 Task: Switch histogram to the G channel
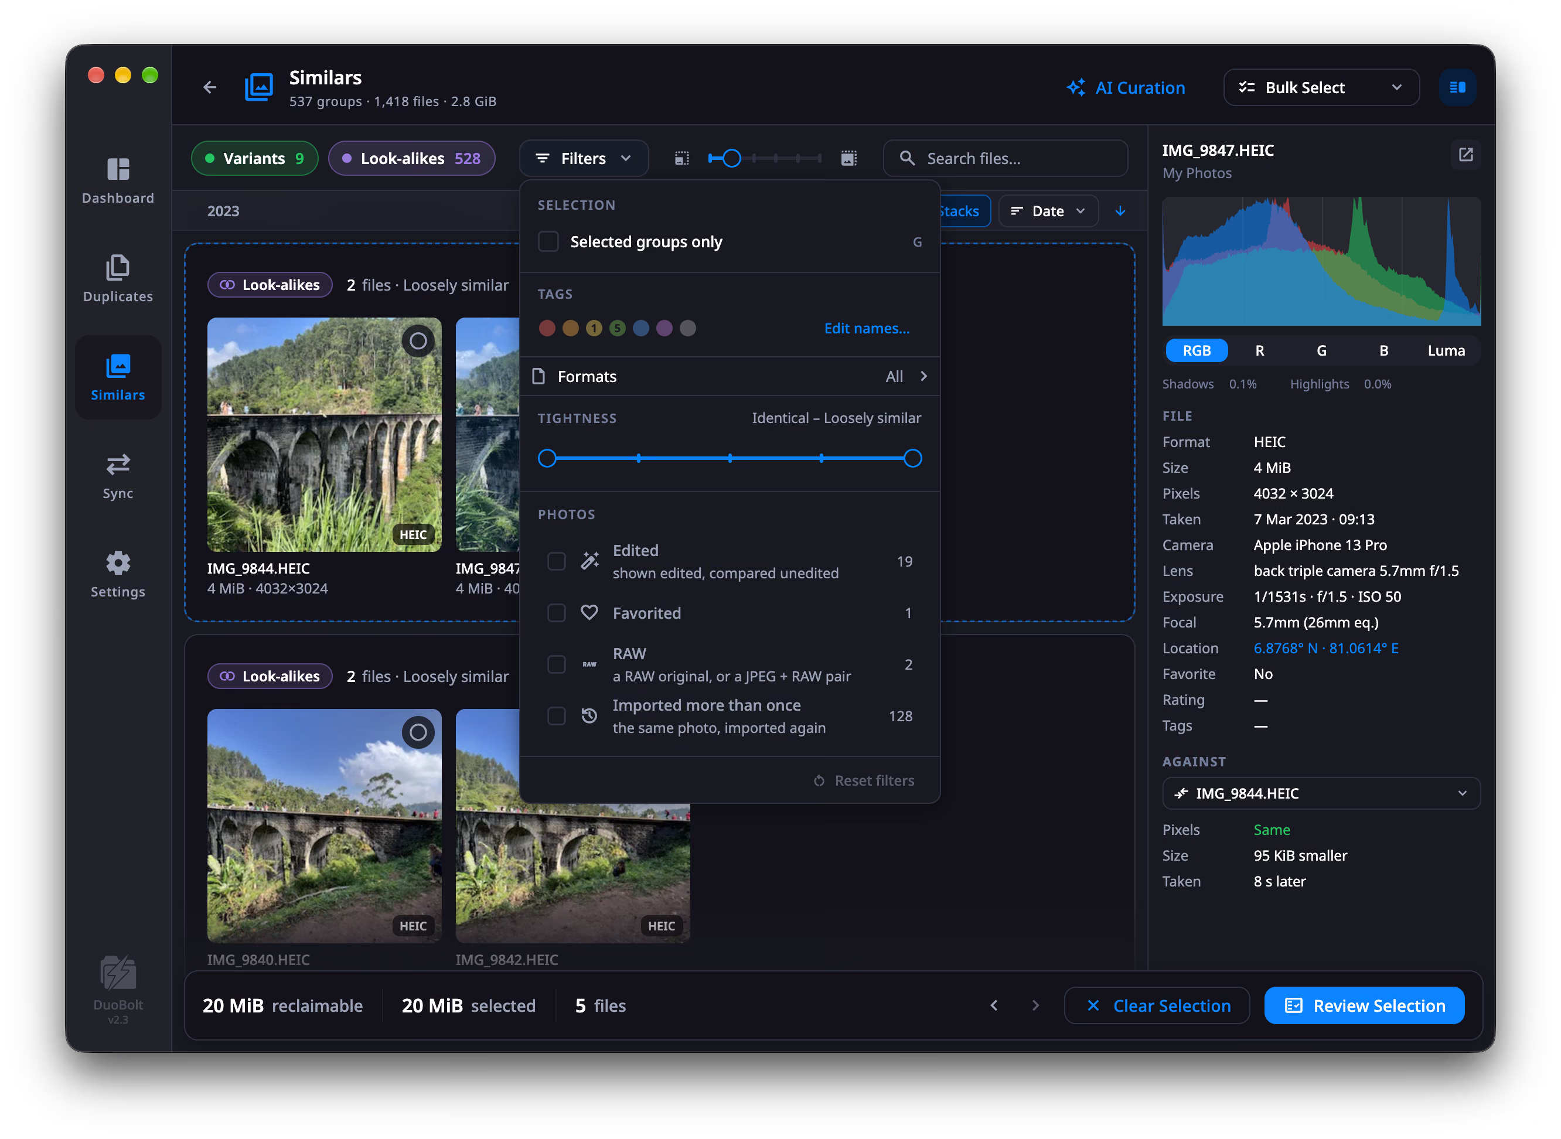click(x=1321, y=350)
